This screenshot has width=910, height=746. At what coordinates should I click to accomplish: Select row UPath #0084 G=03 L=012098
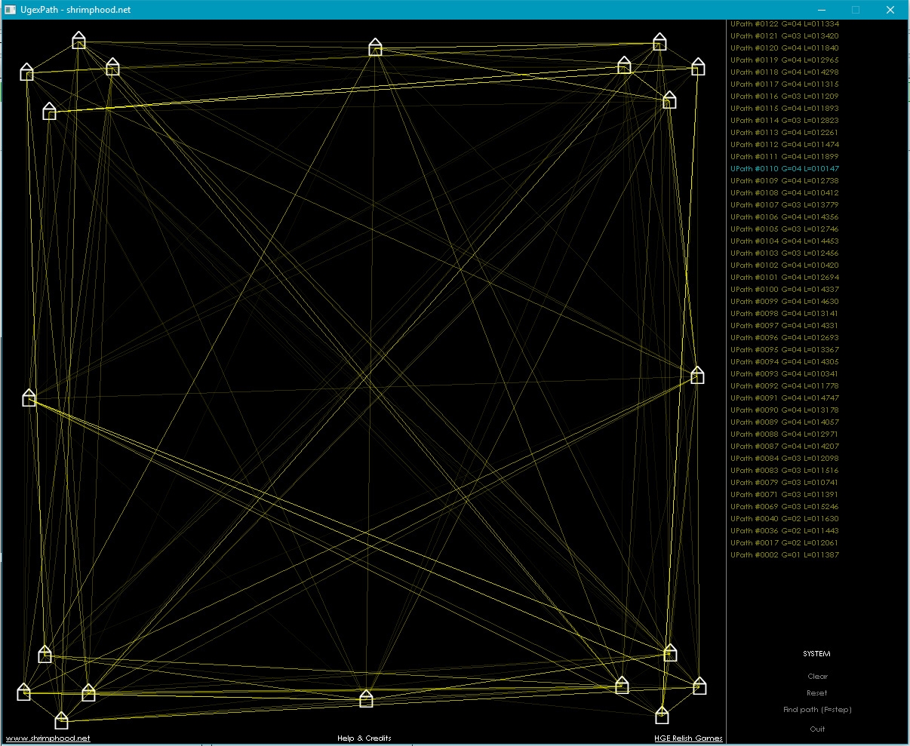click(785, 459)
